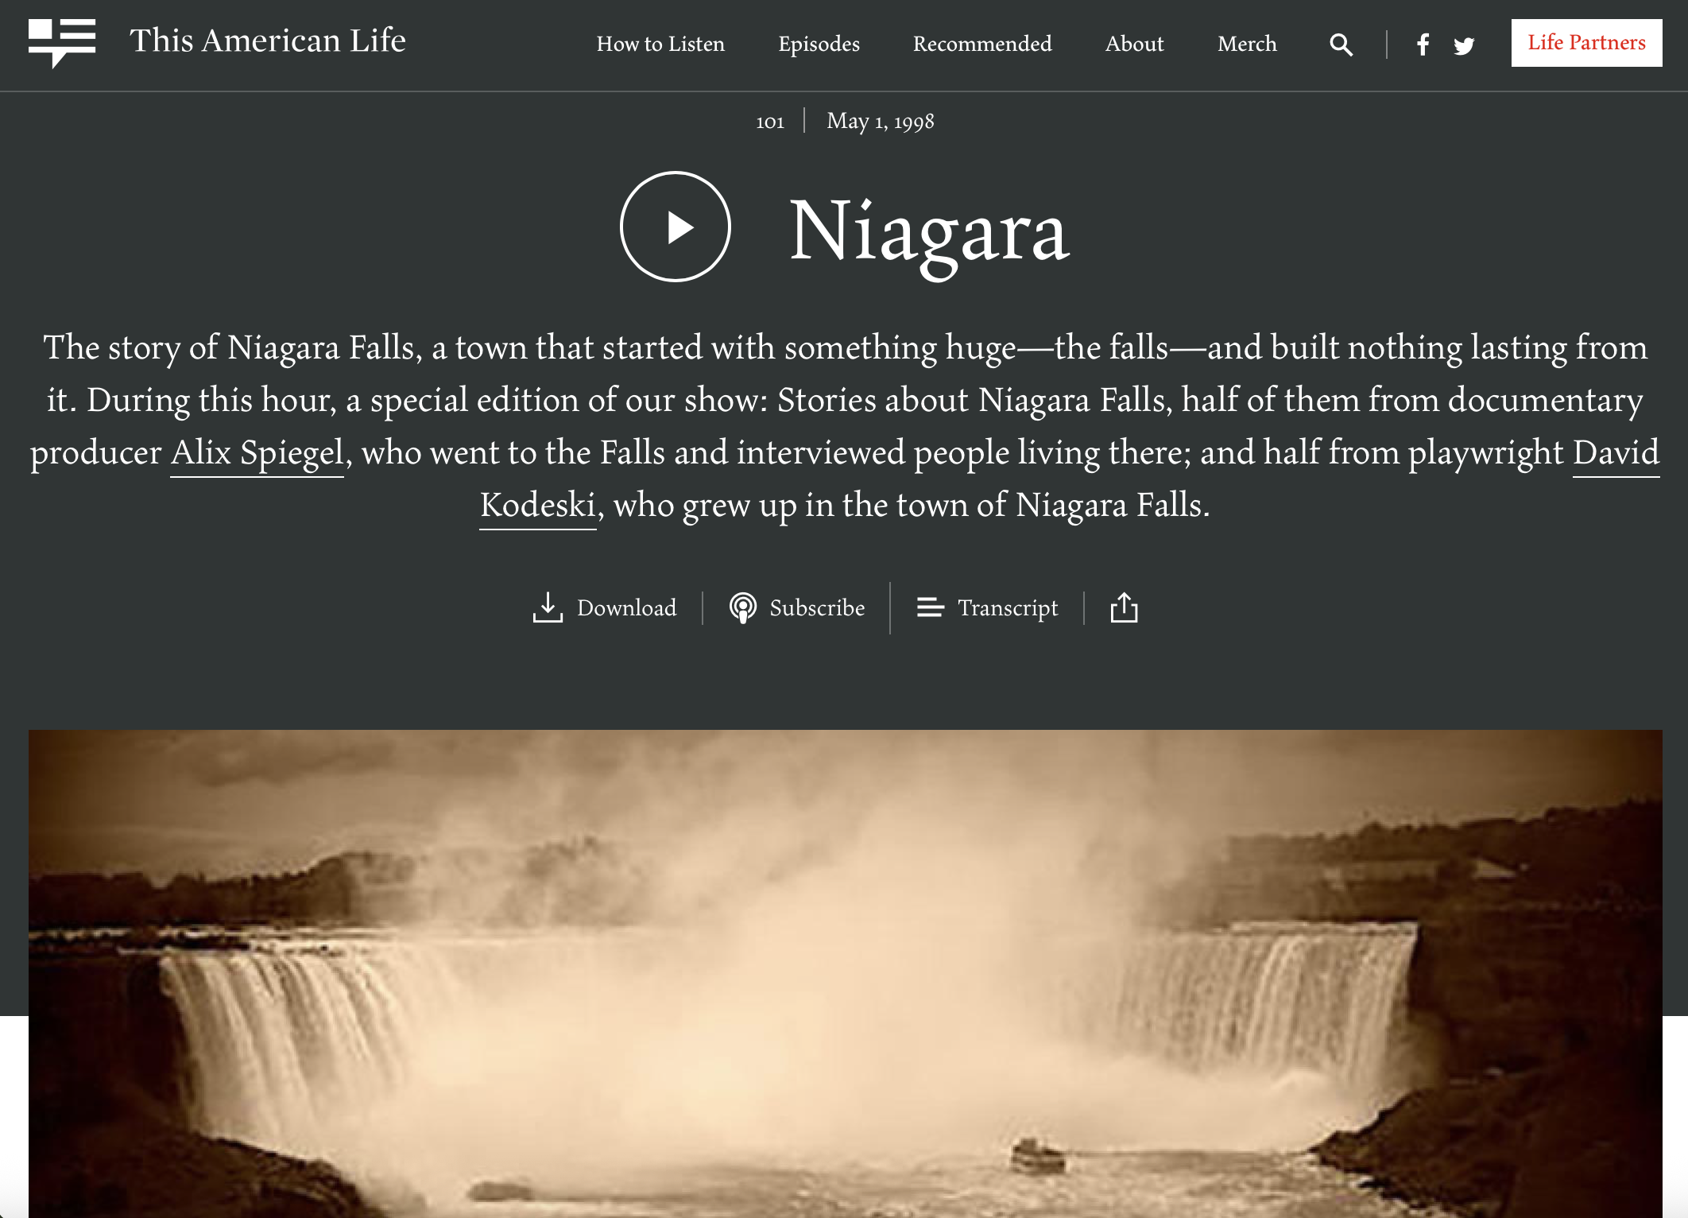The image size is (1688, 1218).
Task: Open the episode Transcript link
Action: coord(1008,608)
